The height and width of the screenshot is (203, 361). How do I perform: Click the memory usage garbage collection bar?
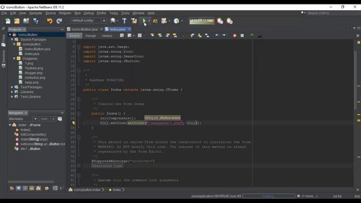pyautogui.click(x=202, y=21)
